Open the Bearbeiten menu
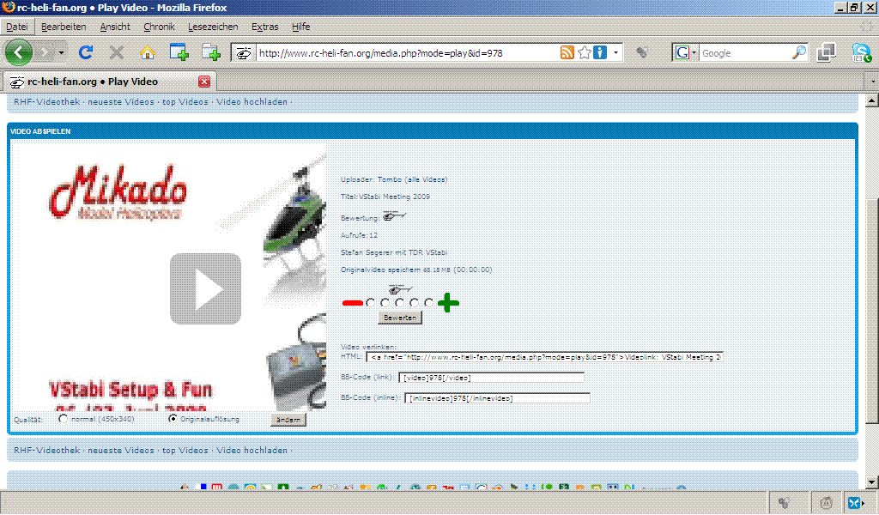The height and width of the screenshot is (515, 879). 64,27
